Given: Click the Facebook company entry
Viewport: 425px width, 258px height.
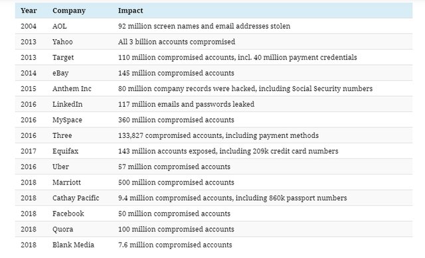Looking at the screenshot, I should pos(68,214).
